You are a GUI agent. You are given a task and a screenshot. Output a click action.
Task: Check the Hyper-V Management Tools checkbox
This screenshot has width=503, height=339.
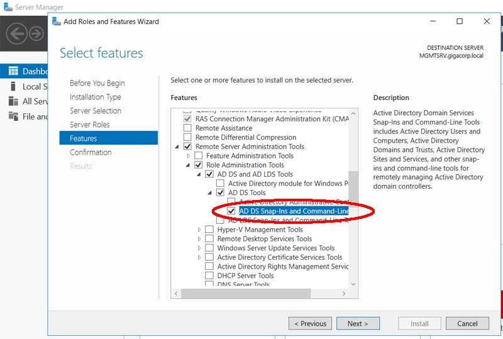[x=209, y=230]
